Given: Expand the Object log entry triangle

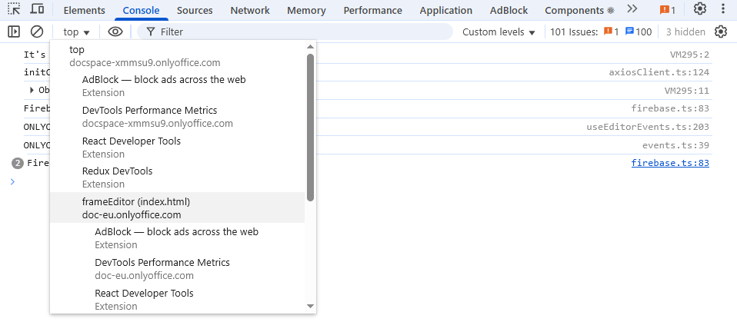Looking at the screenshot, I should pyautogui.click(x=32, y=90).
